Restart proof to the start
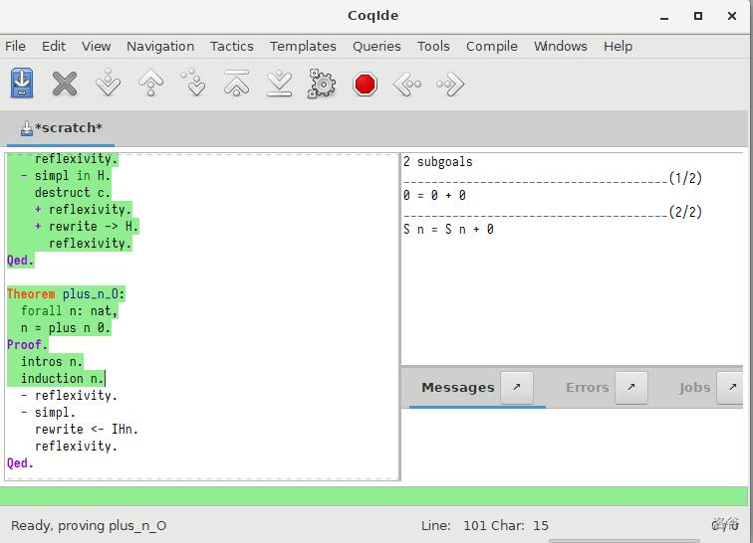The width and height of the screenshot is (753, 543). click(x=236, y=85)
